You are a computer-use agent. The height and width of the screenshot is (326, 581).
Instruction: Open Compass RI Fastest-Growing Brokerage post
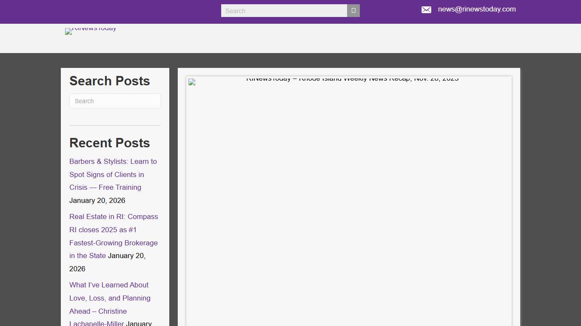pos(113,230)
